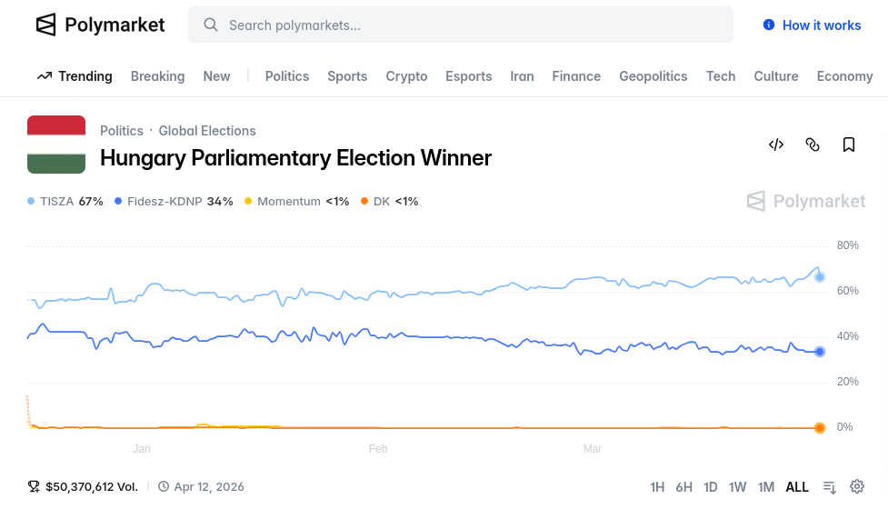Image resolution: width=888 pixels, height=509 pixels.
Task: Go to the Trending tab
Action: click(x=75, y=76)
